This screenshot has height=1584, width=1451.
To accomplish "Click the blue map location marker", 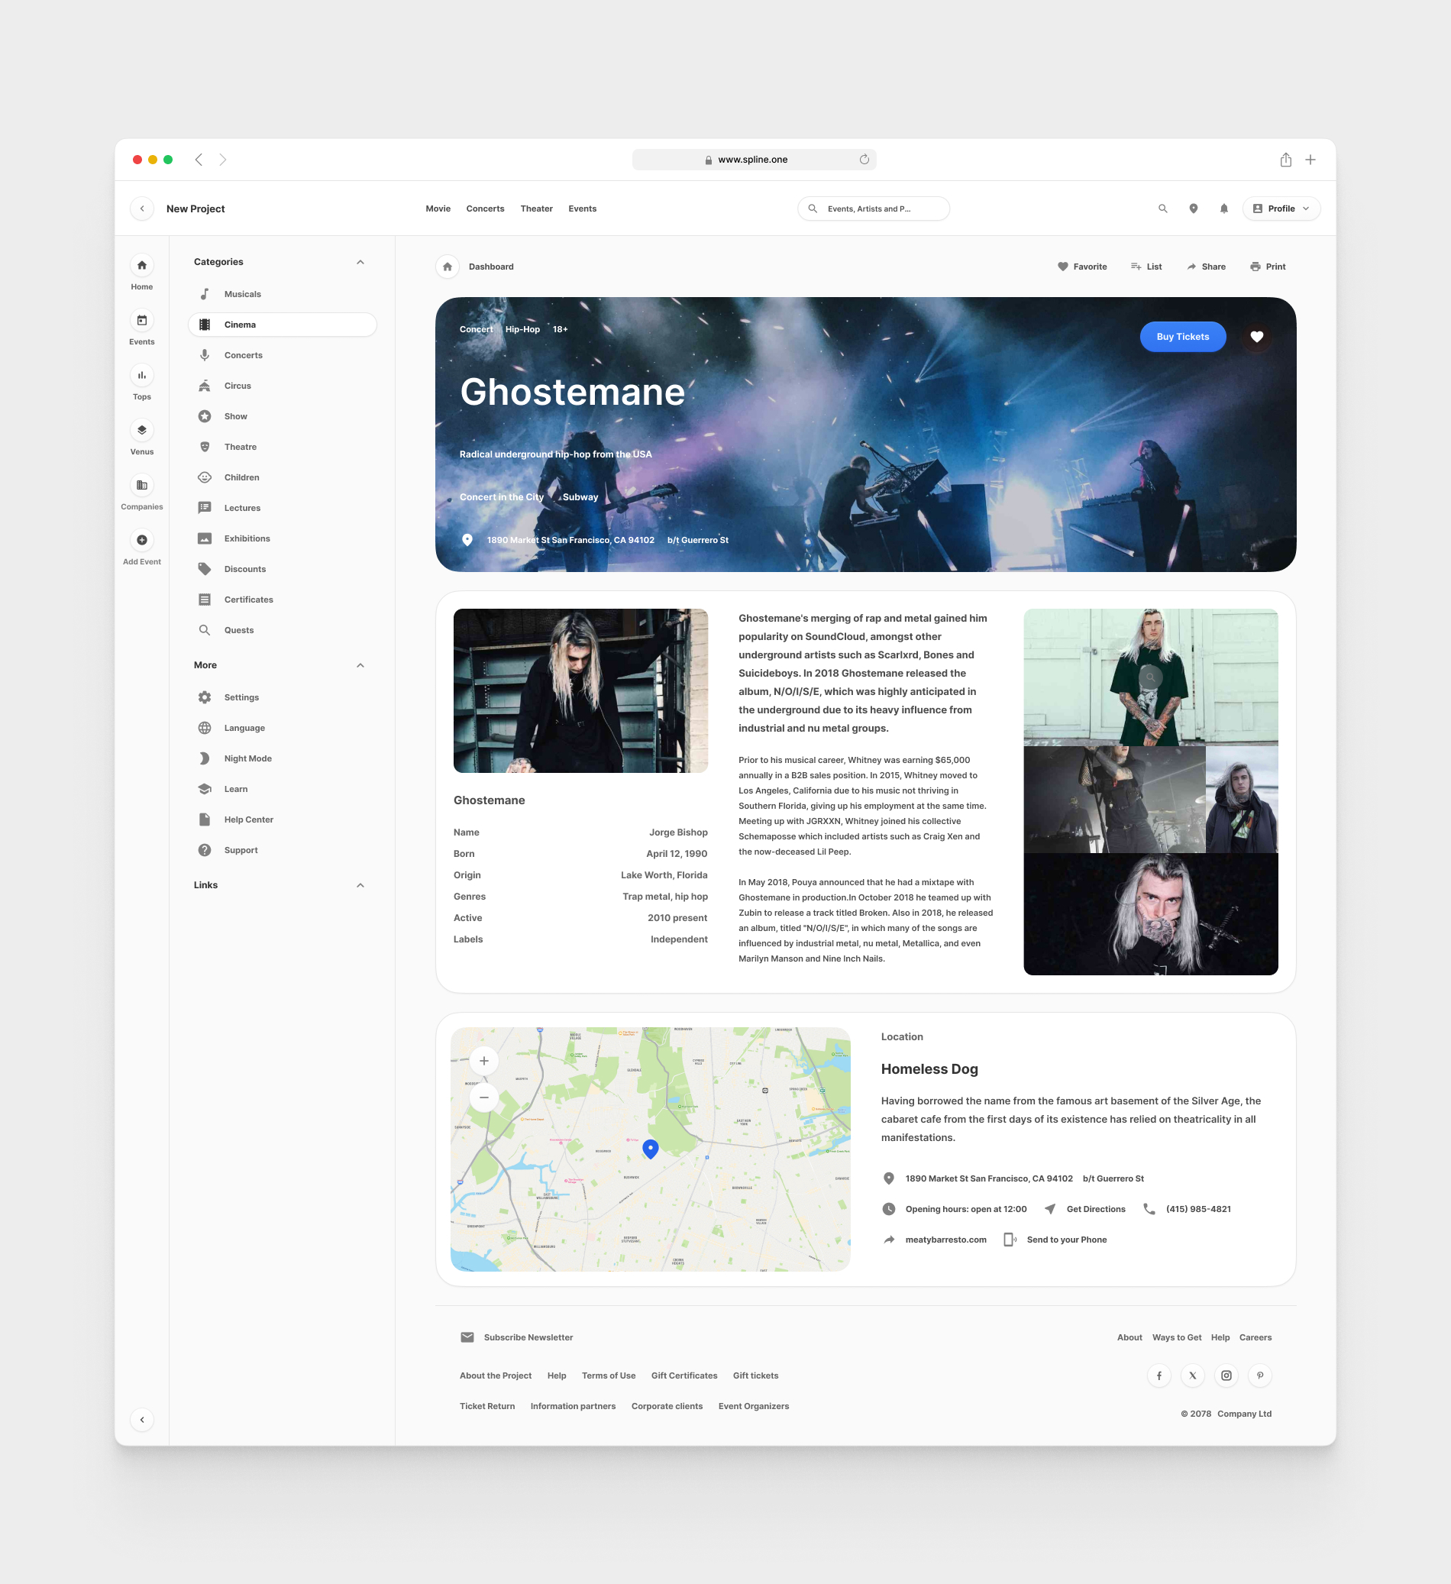I will pyautogui.click(x=651, y=1149).
